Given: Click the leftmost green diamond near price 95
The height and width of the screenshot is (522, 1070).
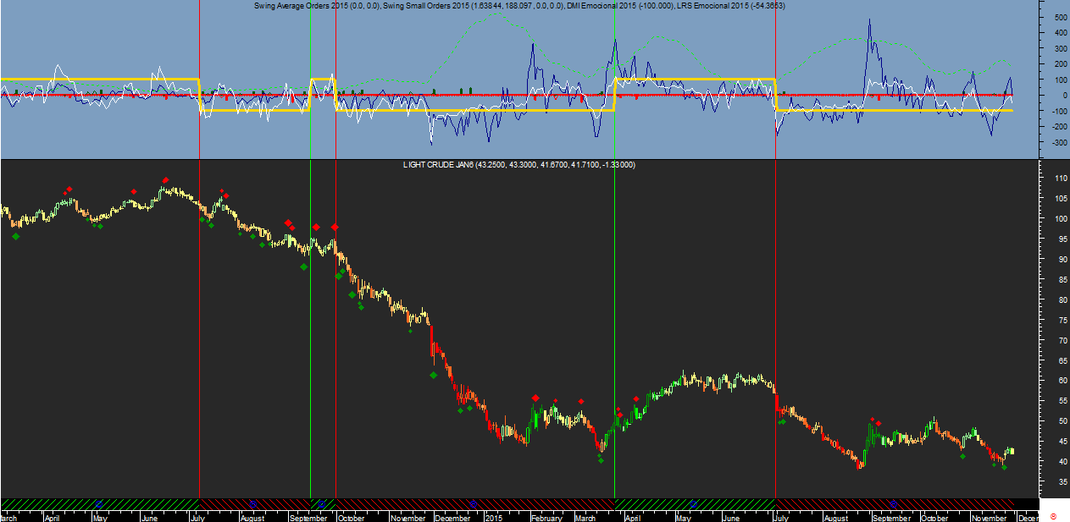Looking at the screenshot, I should point(15,236).
